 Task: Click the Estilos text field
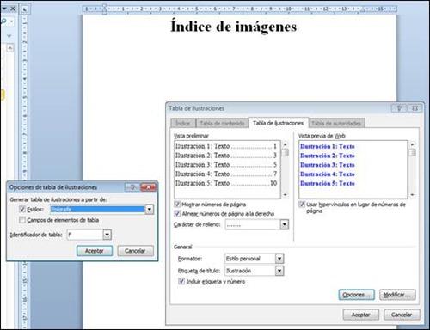coord(97,210)
